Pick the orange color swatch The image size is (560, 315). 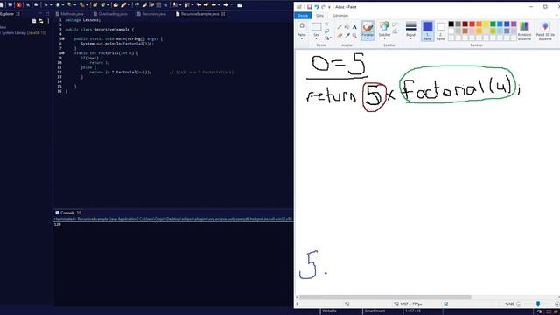(x=479, y=24)
